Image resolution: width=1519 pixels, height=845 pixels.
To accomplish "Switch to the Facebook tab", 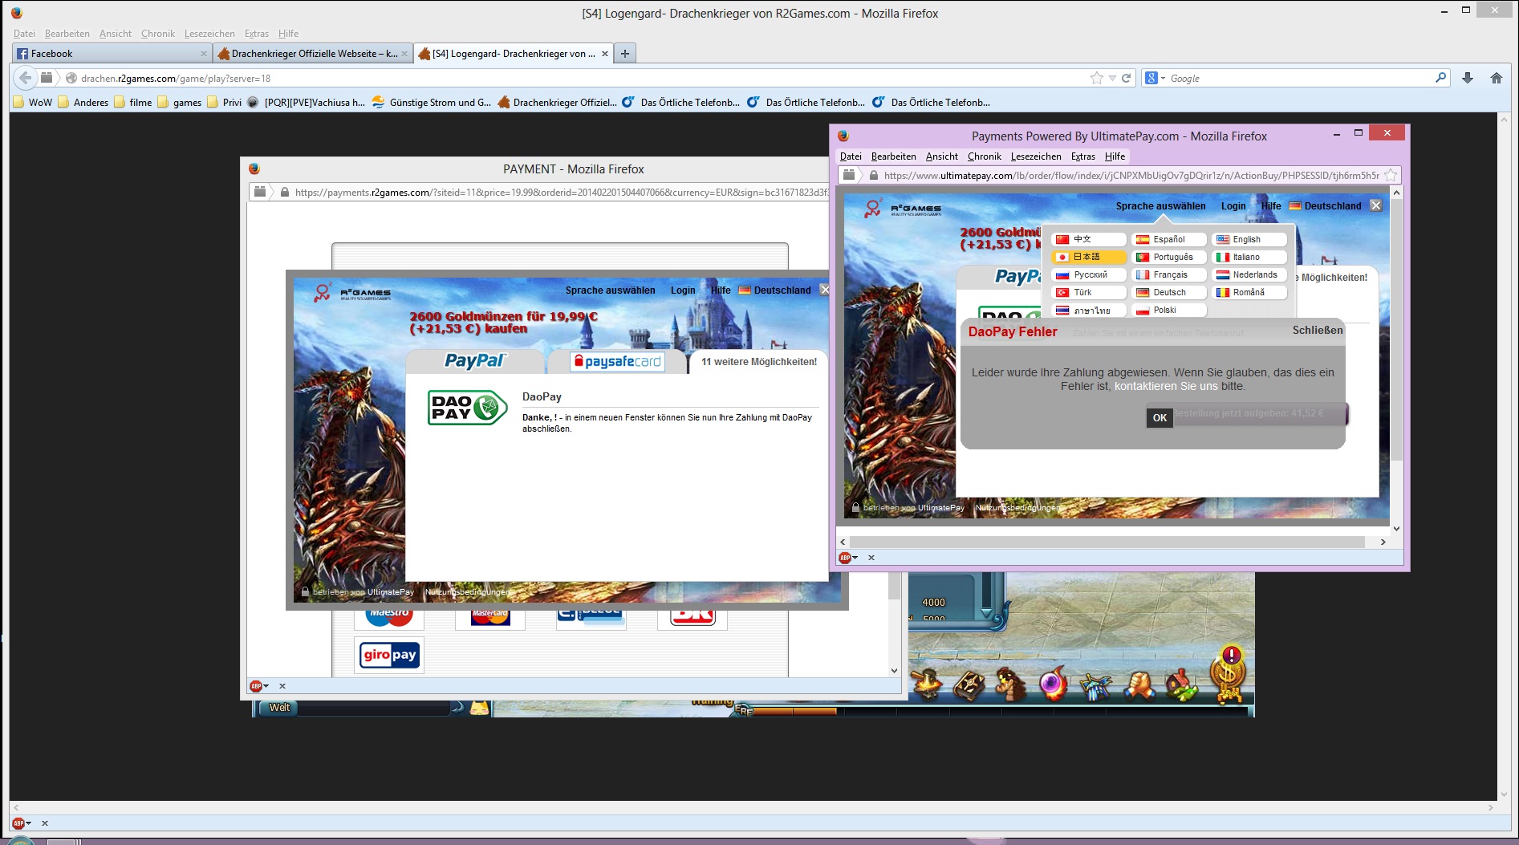I will click(110, 54).
